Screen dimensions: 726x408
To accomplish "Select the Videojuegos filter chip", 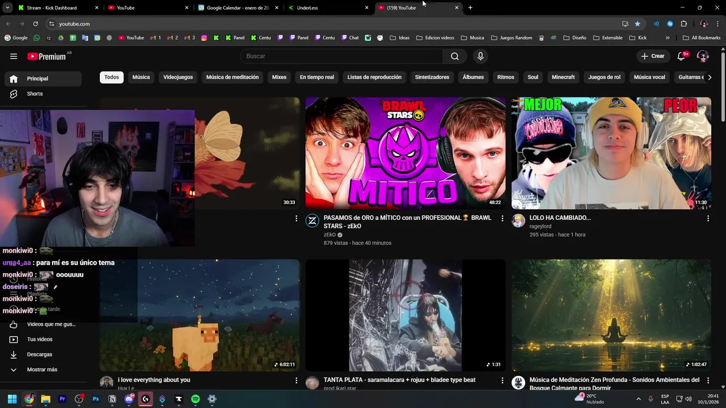I will point(178,77).
